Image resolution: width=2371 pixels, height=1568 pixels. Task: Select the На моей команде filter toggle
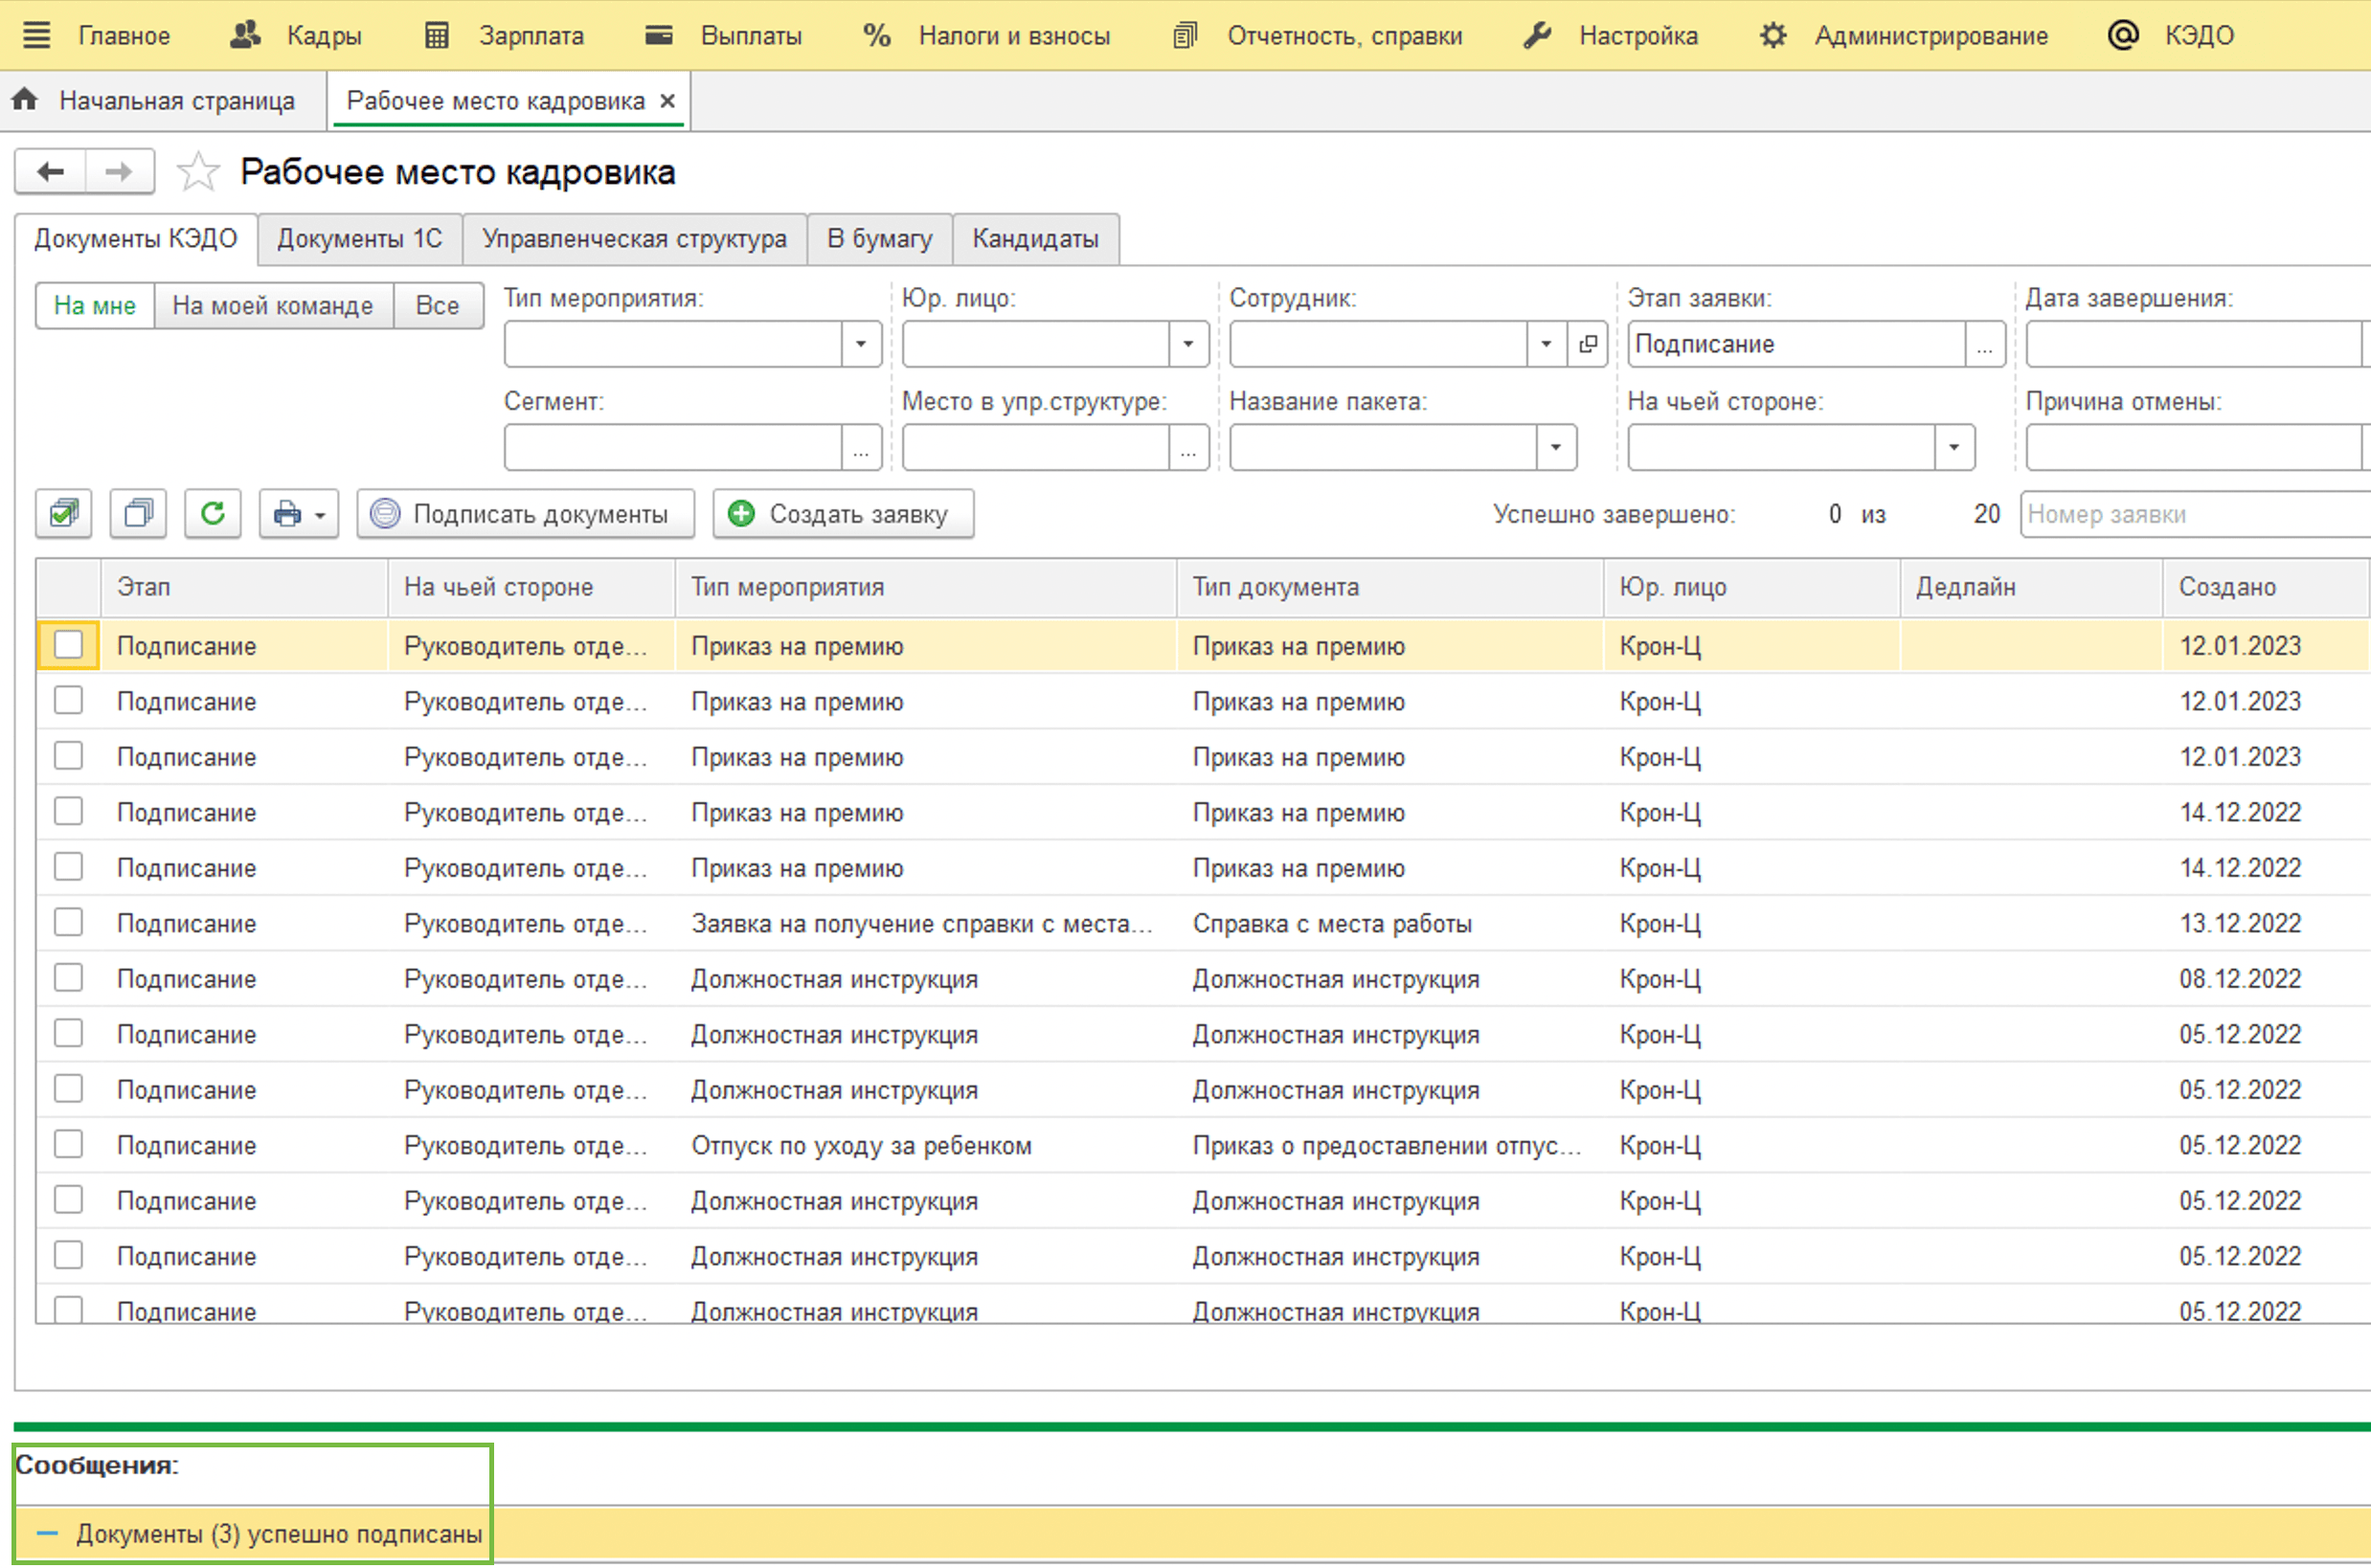pos(273,305)
